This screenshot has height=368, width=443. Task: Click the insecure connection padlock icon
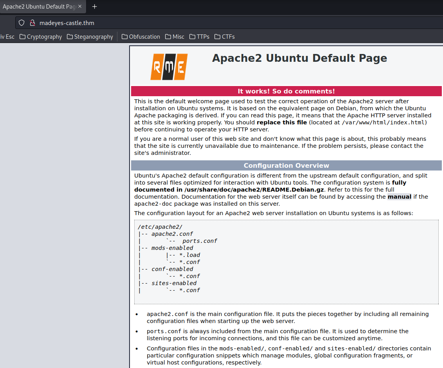coord(32,23)
